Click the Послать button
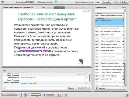This screenshot has height=97, width=129. coord(71,88)
